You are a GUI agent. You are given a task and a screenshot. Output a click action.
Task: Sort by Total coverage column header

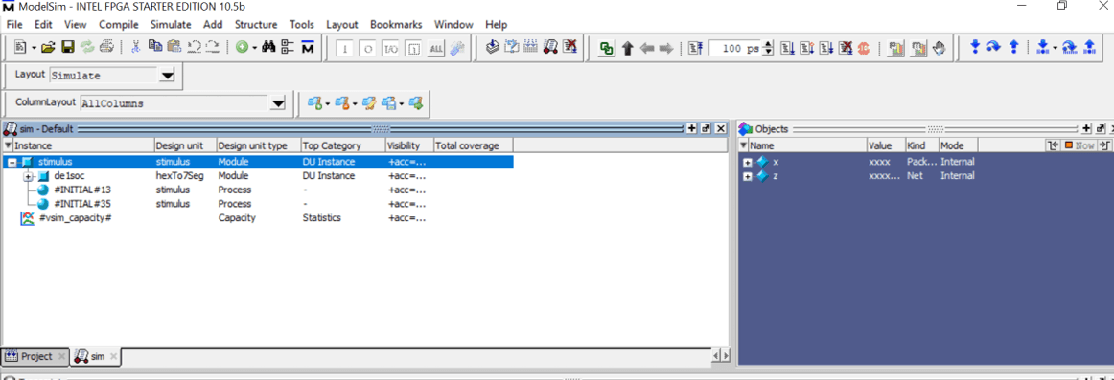point(474,145)
